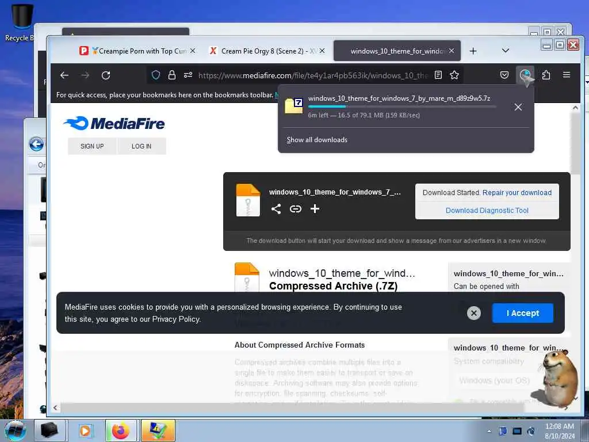Image resolution: width=589 pixels, height=442 pixels.
Task: Click the download progress bar
Action: point(401,106)
